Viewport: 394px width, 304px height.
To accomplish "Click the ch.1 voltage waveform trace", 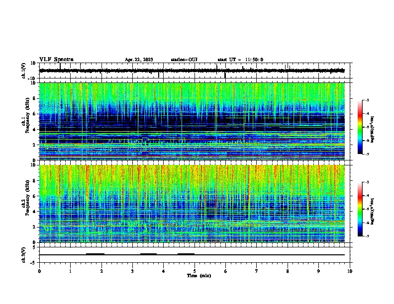I will tap(192, 71).
